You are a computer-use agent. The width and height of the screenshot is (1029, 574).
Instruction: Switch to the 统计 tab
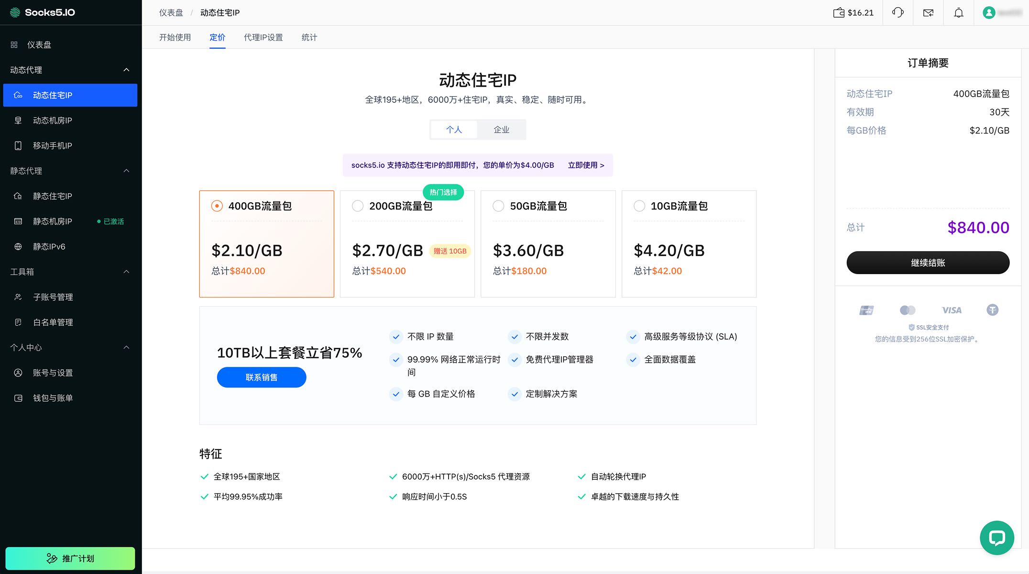(309, 37)
